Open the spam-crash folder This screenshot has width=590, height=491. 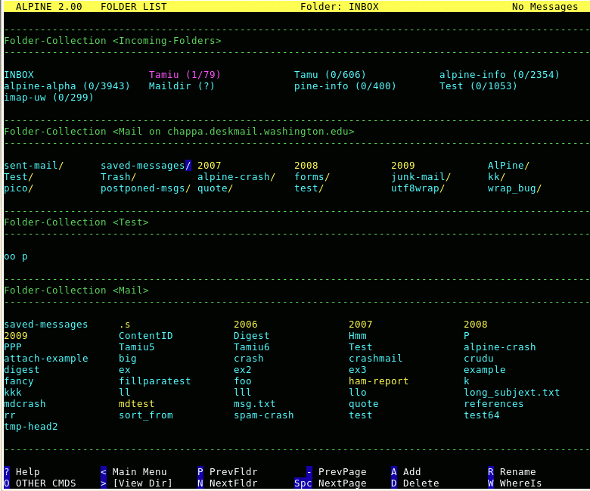(x=263, y=415)
